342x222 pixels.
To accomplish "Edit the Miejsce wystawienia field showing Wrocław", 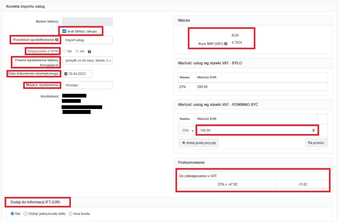I will click(x=88, y=85).
